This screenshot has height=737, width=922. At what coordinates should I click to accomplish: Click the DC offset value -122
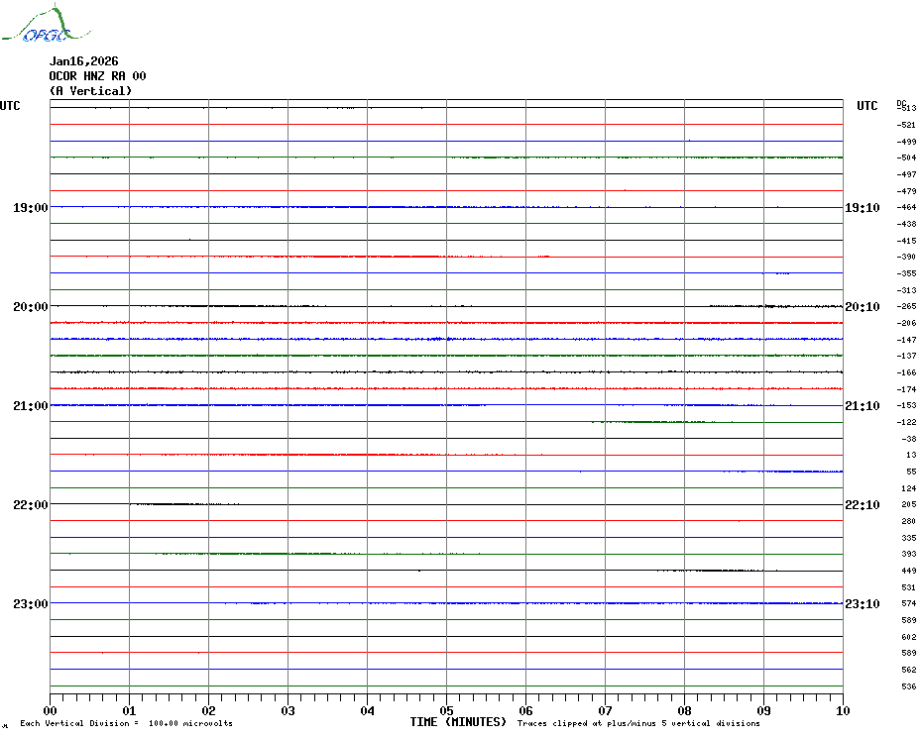tap(906, 422)
